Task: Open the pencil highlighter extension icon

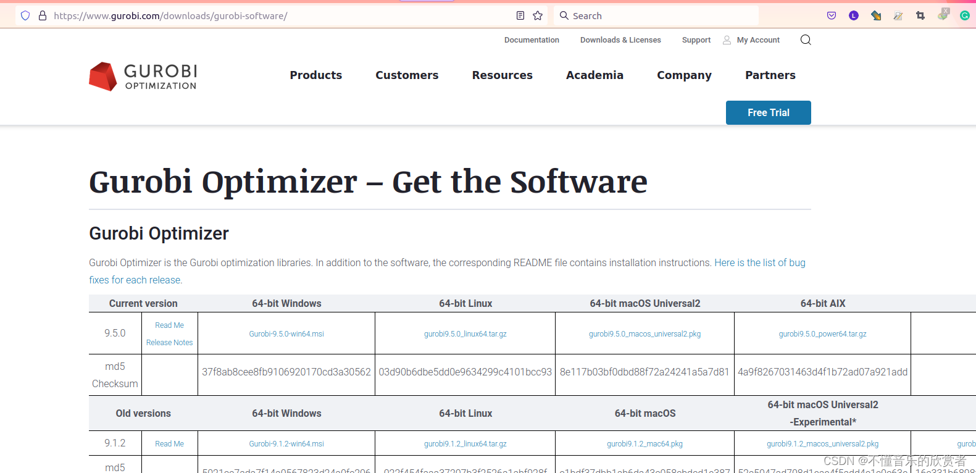Action: click(898, 15)
